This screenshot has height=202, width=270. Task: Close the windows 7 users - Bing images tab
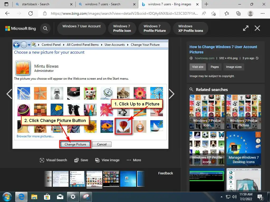(197, 4)
